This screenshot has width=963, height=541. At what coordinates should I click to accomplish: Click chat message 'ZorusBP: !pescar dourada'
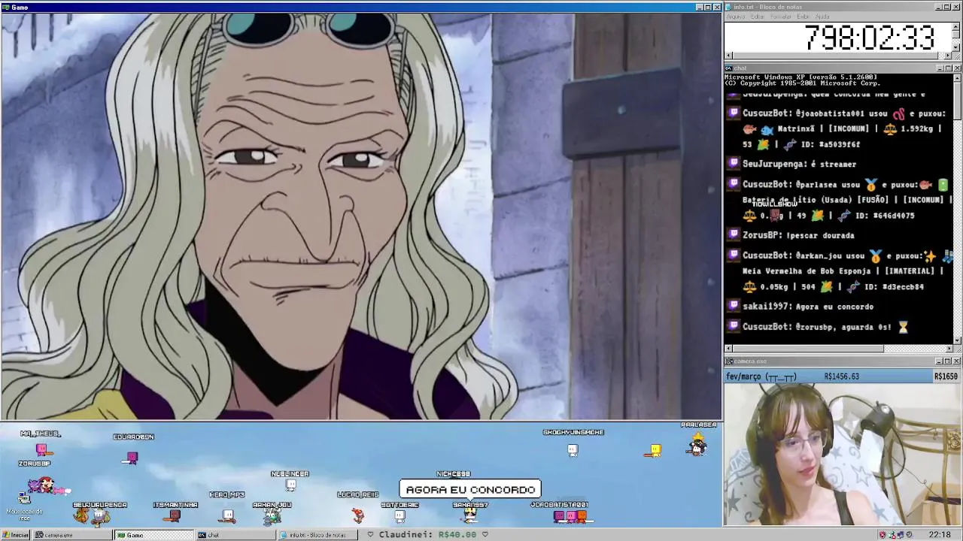(x=798, y=235)
